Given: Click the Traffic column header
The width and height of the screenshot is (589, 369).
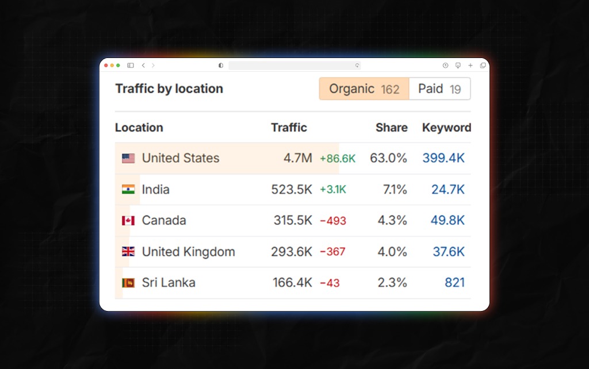Looking at the screenshot, I should click(x=289, y=128).
